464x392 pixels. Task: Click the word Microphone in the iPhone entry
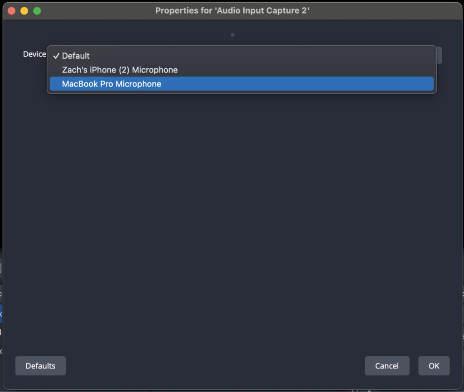pos(155,70)
